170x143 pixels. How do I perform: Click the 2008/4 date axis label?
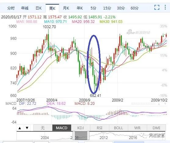pyautogui.click(x=52, y=100)
